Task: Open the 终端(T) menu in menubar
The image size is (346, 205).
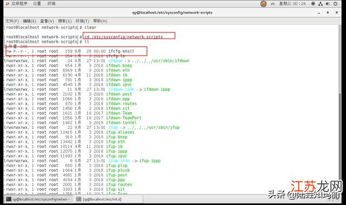Action: [x=82, y=21]
